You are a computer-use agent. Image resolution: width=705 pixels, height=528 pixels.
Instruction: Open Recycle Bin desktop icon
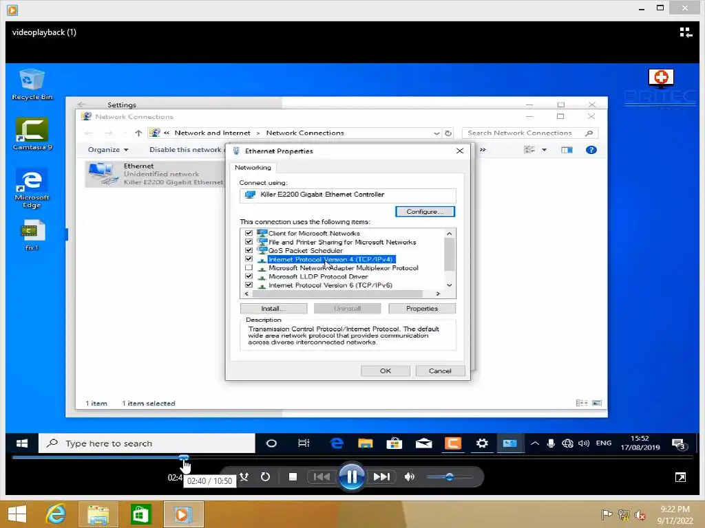tap(32, 84)
